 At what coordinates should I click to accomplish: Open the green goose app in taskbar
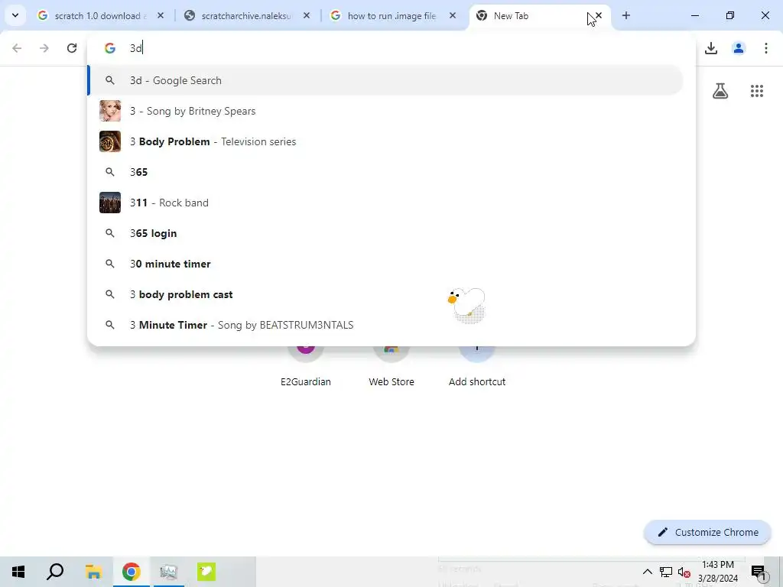pos(206,572)
